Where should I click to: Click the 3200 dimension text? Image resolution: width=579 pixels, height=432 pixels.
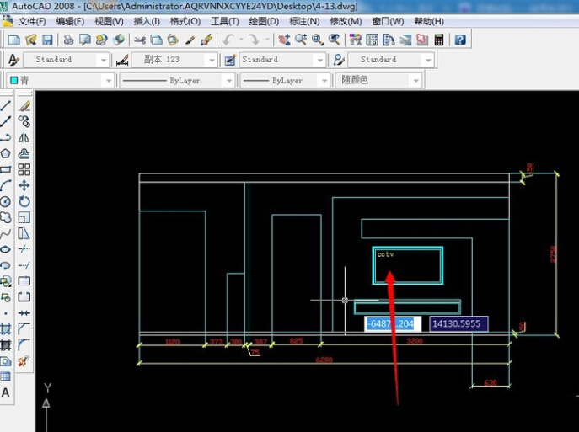click(415, 340)
